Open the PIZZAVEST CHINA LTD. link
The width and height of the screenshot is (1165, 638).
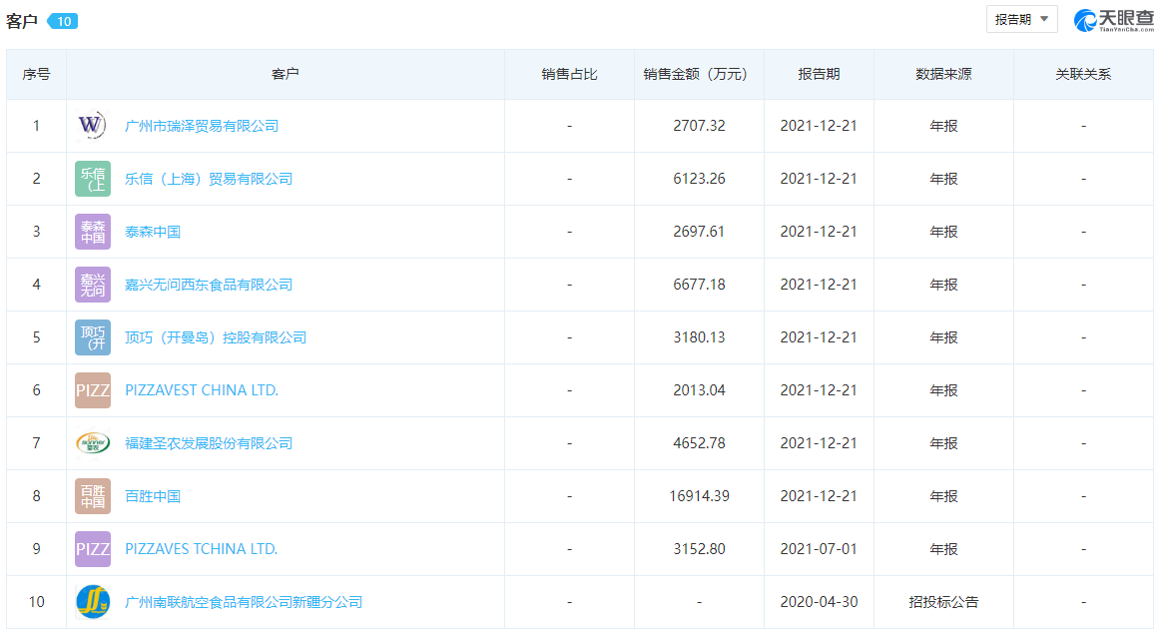click(x=202, y=390)
